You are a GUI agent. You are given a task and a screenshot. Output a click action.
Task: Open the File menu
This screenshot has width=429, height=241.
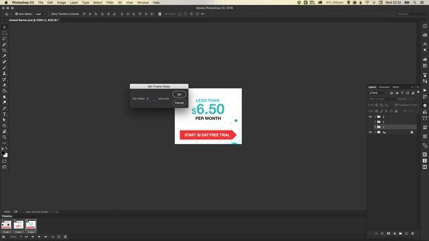click(41, 3)
